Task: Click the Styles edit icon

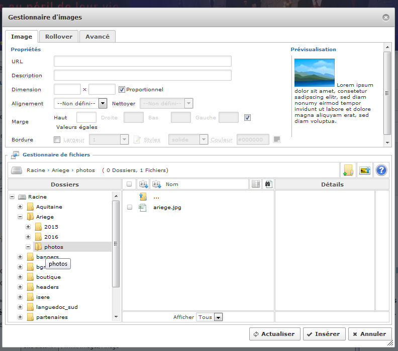Action: tap(137, 139)
